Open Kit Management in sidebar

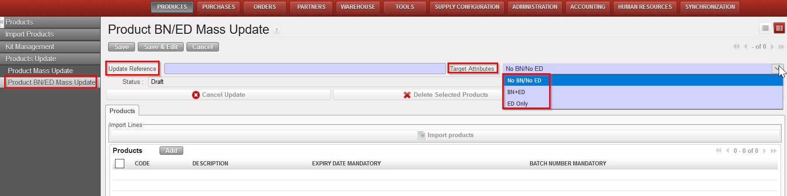coord(50,47)
